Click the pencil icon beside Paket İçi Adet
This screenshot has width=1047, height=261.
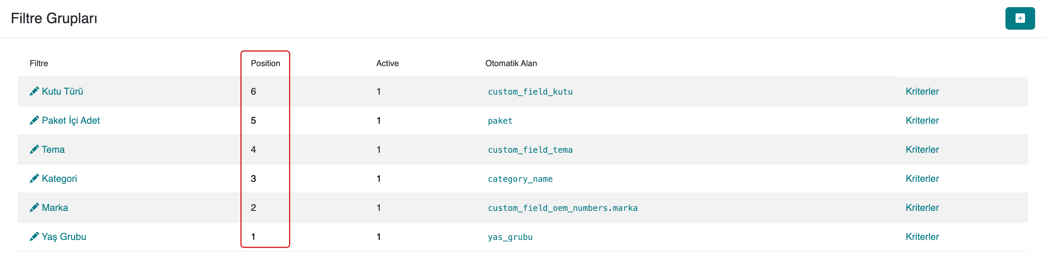click(34, 120)
